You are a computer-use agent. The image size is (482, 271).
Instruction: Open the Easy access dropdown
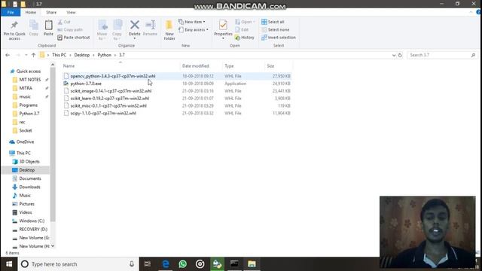(194, 29)
